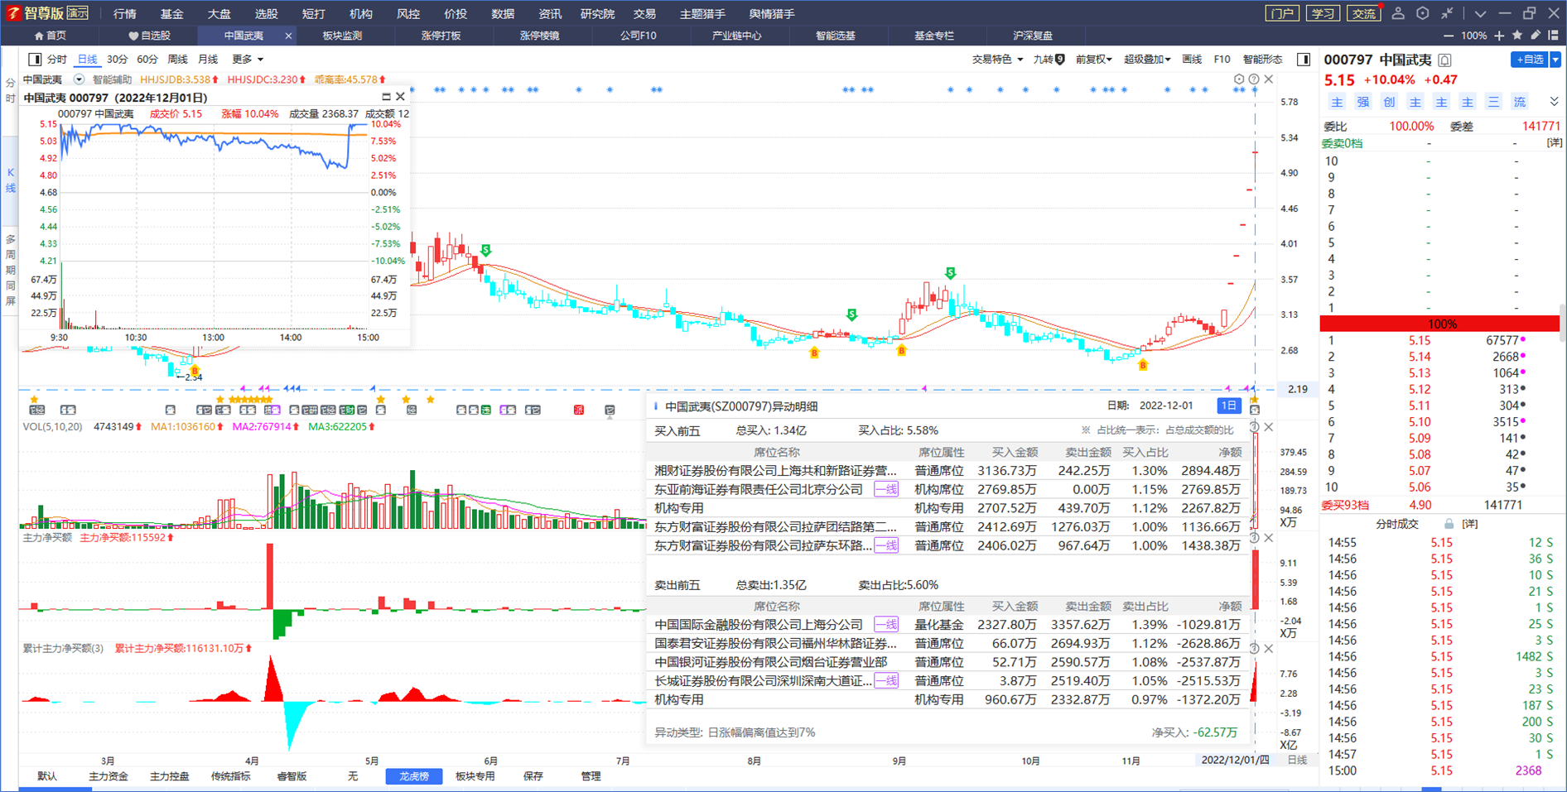The width and height of the screenshot is (1567, 792).
Task: Click the price alert bell icon beside 中国武夷
Action: coord(1445,60)
